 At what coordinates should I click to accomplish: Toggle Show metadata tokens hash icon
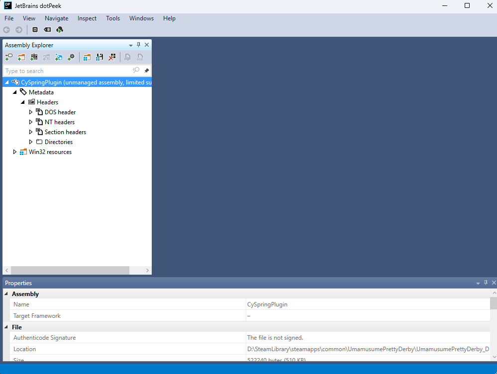[47, 30]
